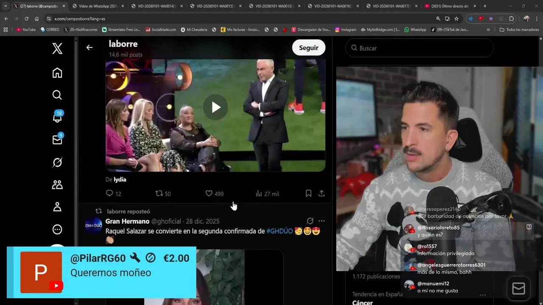The image size is (543, 305).
Task: Click the #GHDÚO hashtag link
Action: 280,231
